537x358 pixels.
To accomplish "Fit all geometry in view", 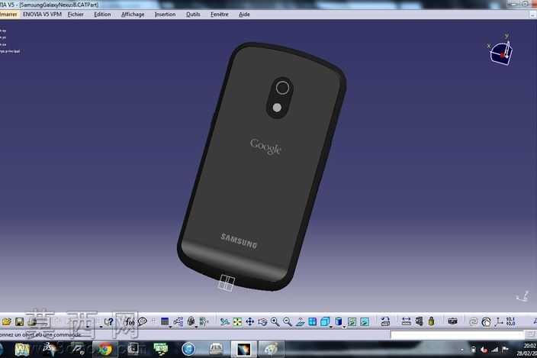I will 237,321.
